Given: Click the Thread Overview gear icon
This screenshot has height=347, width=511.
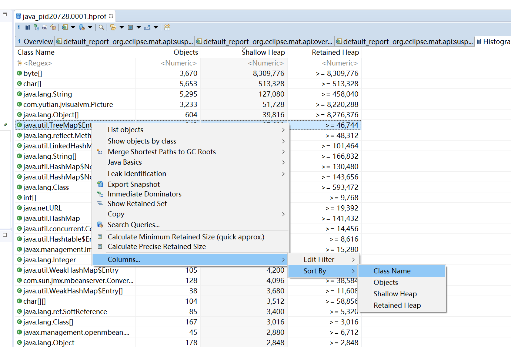Looking at the screenshot, I should coord(53,27).
